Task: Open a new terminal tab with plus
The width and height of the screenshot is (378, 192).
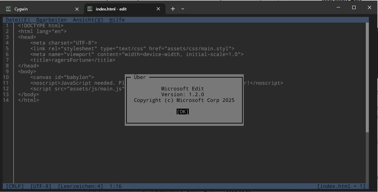Action: [x=173, y=9]
